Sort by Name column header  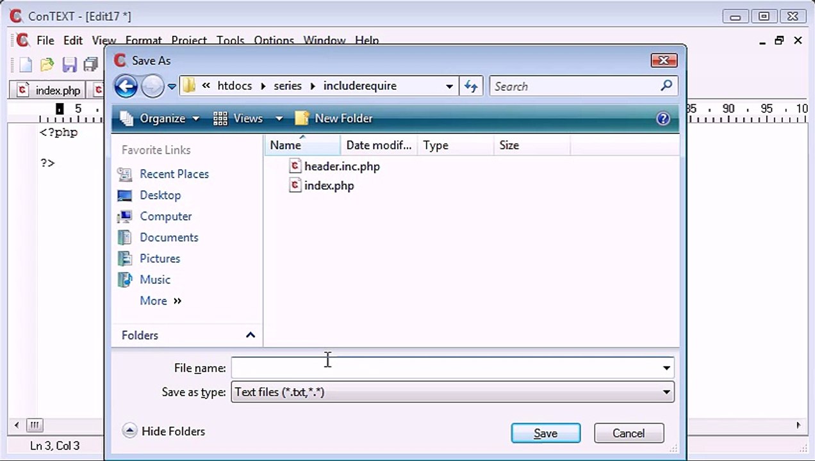(302, 145)
